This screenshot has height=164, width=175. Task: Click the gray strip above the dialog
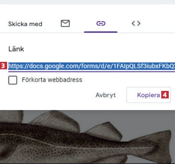point(87,2)
